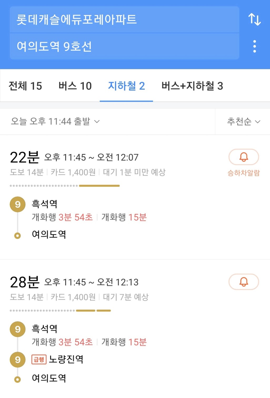Switch to the 버스 10 tab
The image size is (270, 398).
pyautogui.click(x=75, y=86)
